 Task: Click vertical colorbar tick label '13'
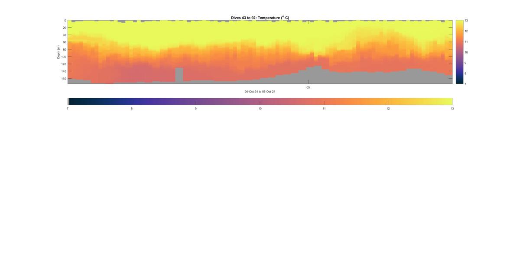click(x=466, y=21)
